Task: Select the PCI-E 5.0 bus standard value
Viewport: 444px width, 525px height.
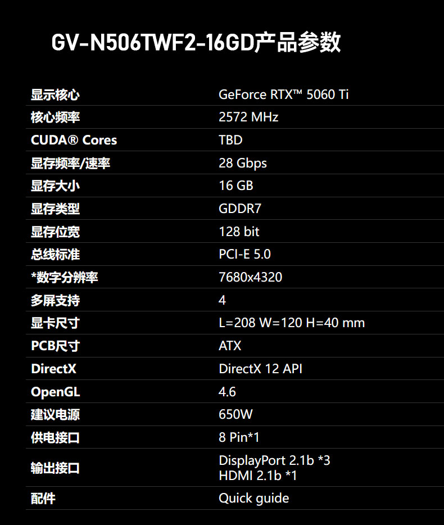Action: [x=244, y=254]
